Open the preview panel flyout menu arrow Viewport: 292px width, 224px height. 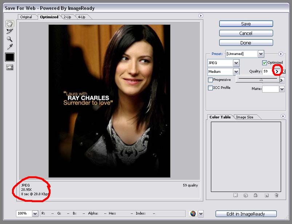click(201, 16)
